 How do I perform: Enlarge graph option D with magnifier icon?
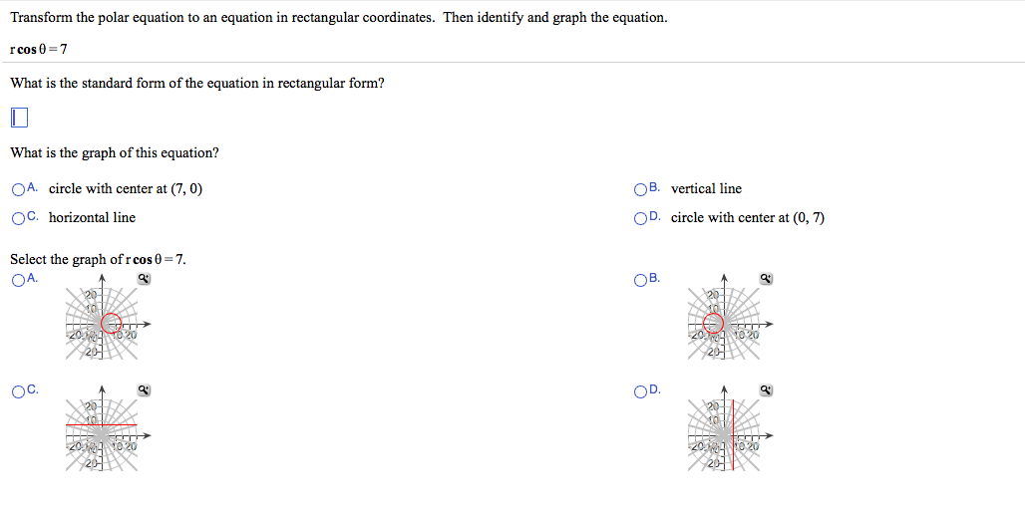(767, 389)
